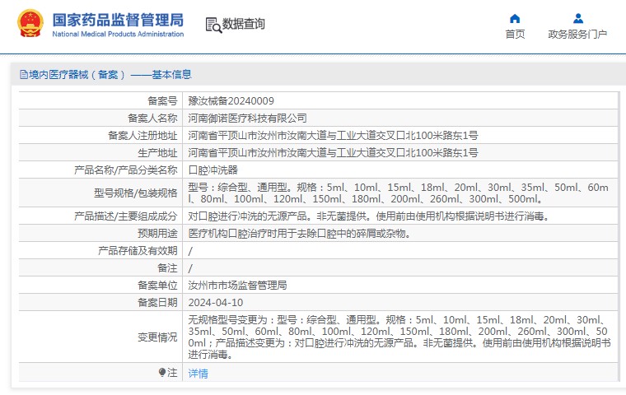This screenshot has height=395, width=626.
Task: Click the bulb icon next to 注
Action: [x=161, y=373]
